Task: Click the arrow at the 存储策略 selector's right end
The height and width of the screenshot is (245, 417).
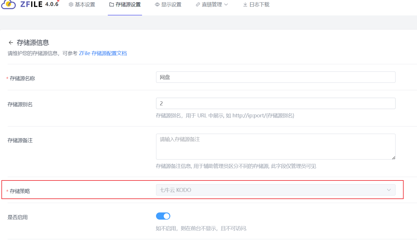Action: tap(389, 190)
